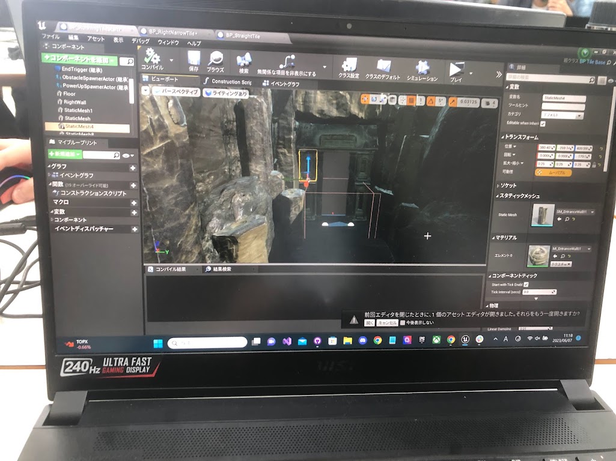Click the Unreal Engine logo at top-left
This screenshot has height=461, width=616.
pyautogui.click(x=41, y=26)
